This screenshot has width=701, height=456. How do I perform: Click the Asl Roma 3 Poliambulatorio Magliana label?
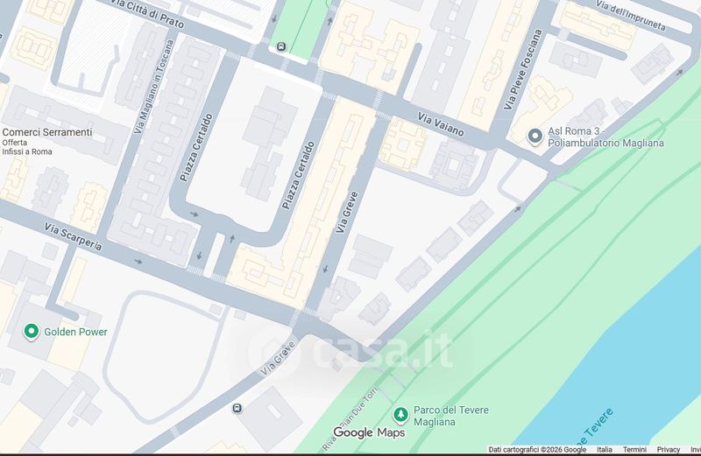coord(605,137)
